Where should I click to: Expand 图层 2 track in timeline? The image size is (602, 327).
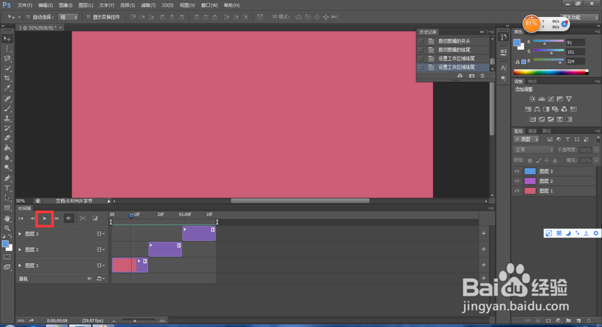20,250
